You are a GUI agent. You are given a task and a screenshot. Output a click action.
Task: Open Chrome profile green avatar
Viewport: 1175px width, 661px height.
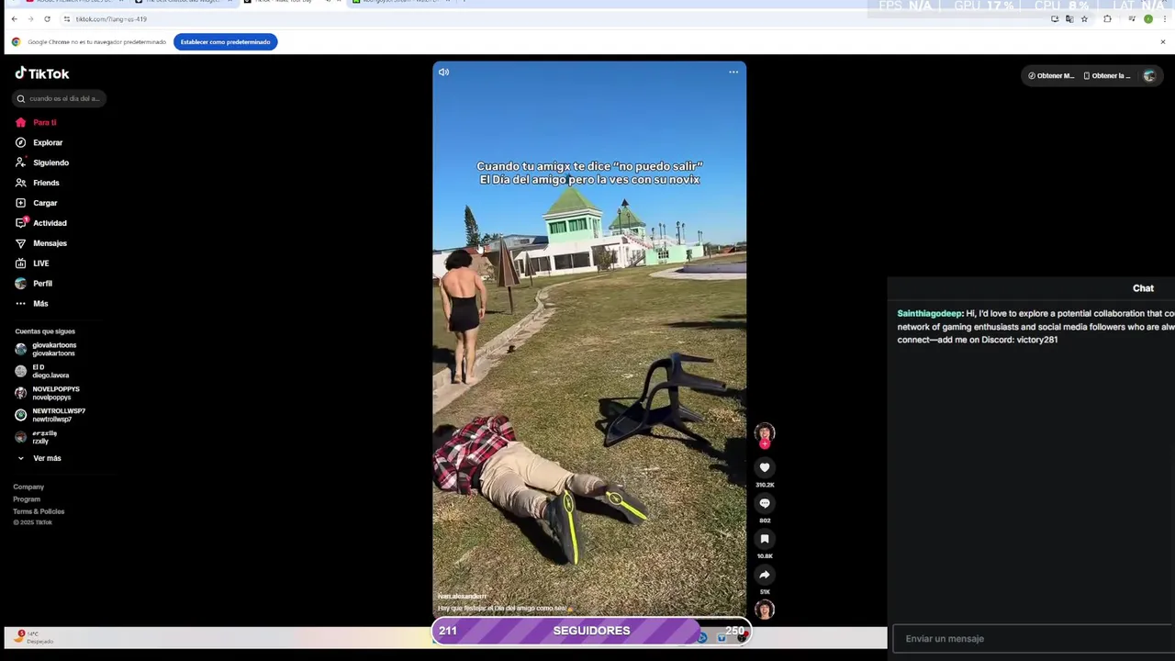click(x=1147, y=18)
